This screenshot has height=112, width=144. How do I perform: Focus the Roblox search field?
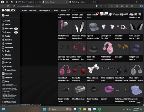click(86, 10)
